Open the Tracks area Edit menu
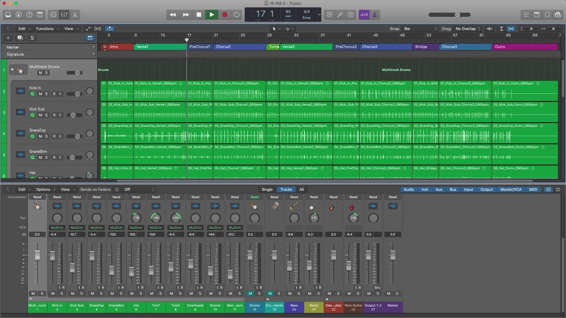 [24, 29]
